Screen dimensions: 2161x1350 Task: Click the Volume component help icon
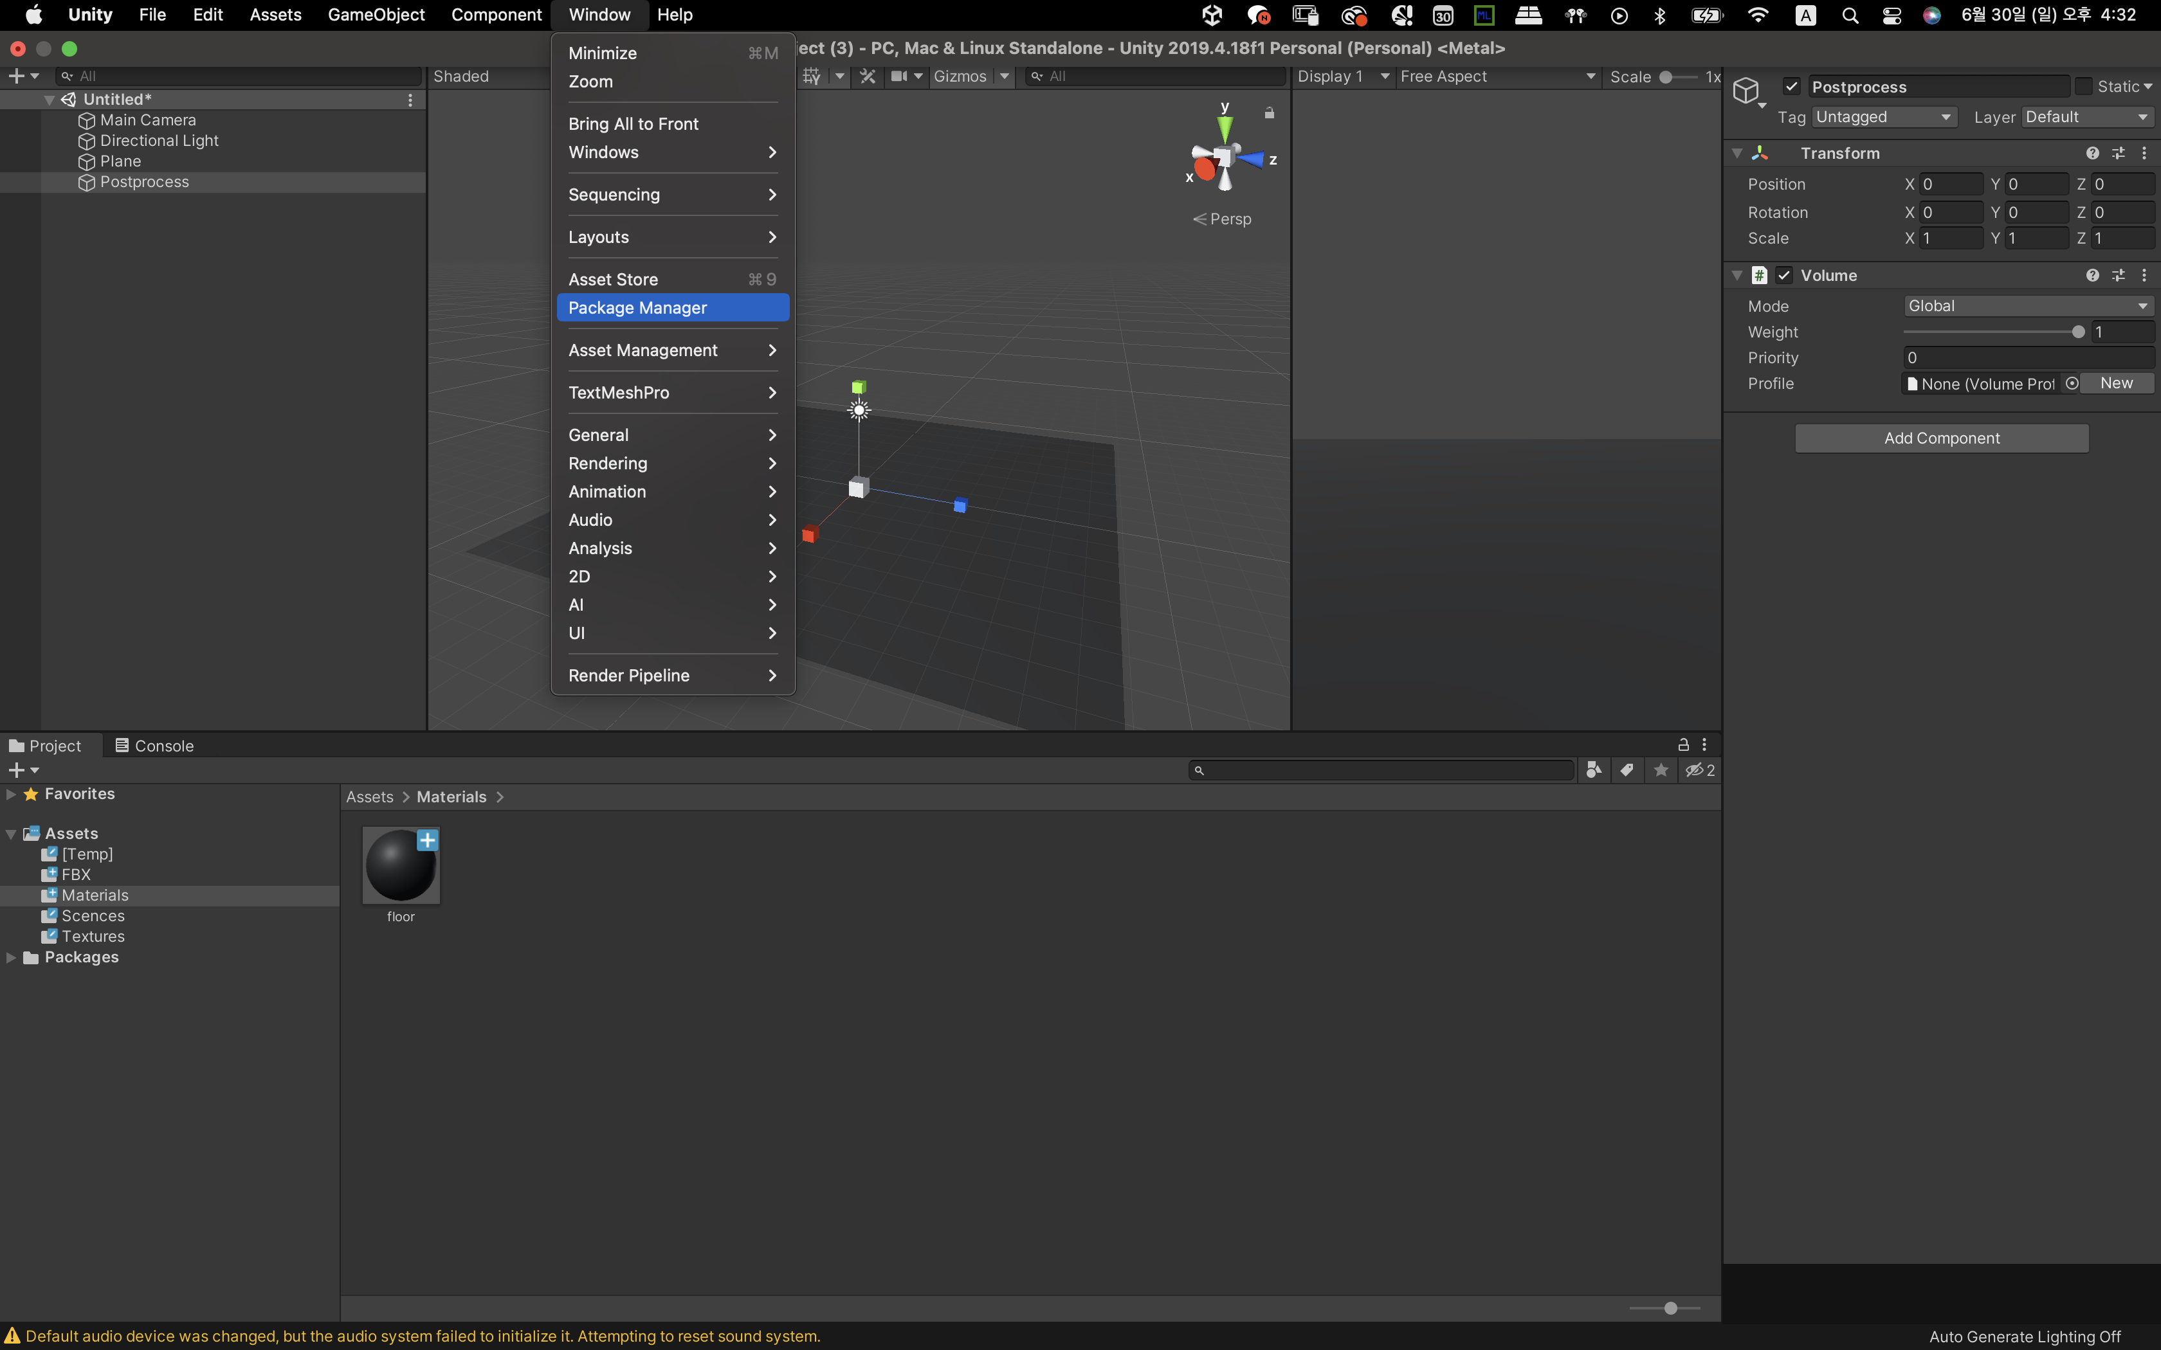pyautogui.click(x=2092, y=276)
